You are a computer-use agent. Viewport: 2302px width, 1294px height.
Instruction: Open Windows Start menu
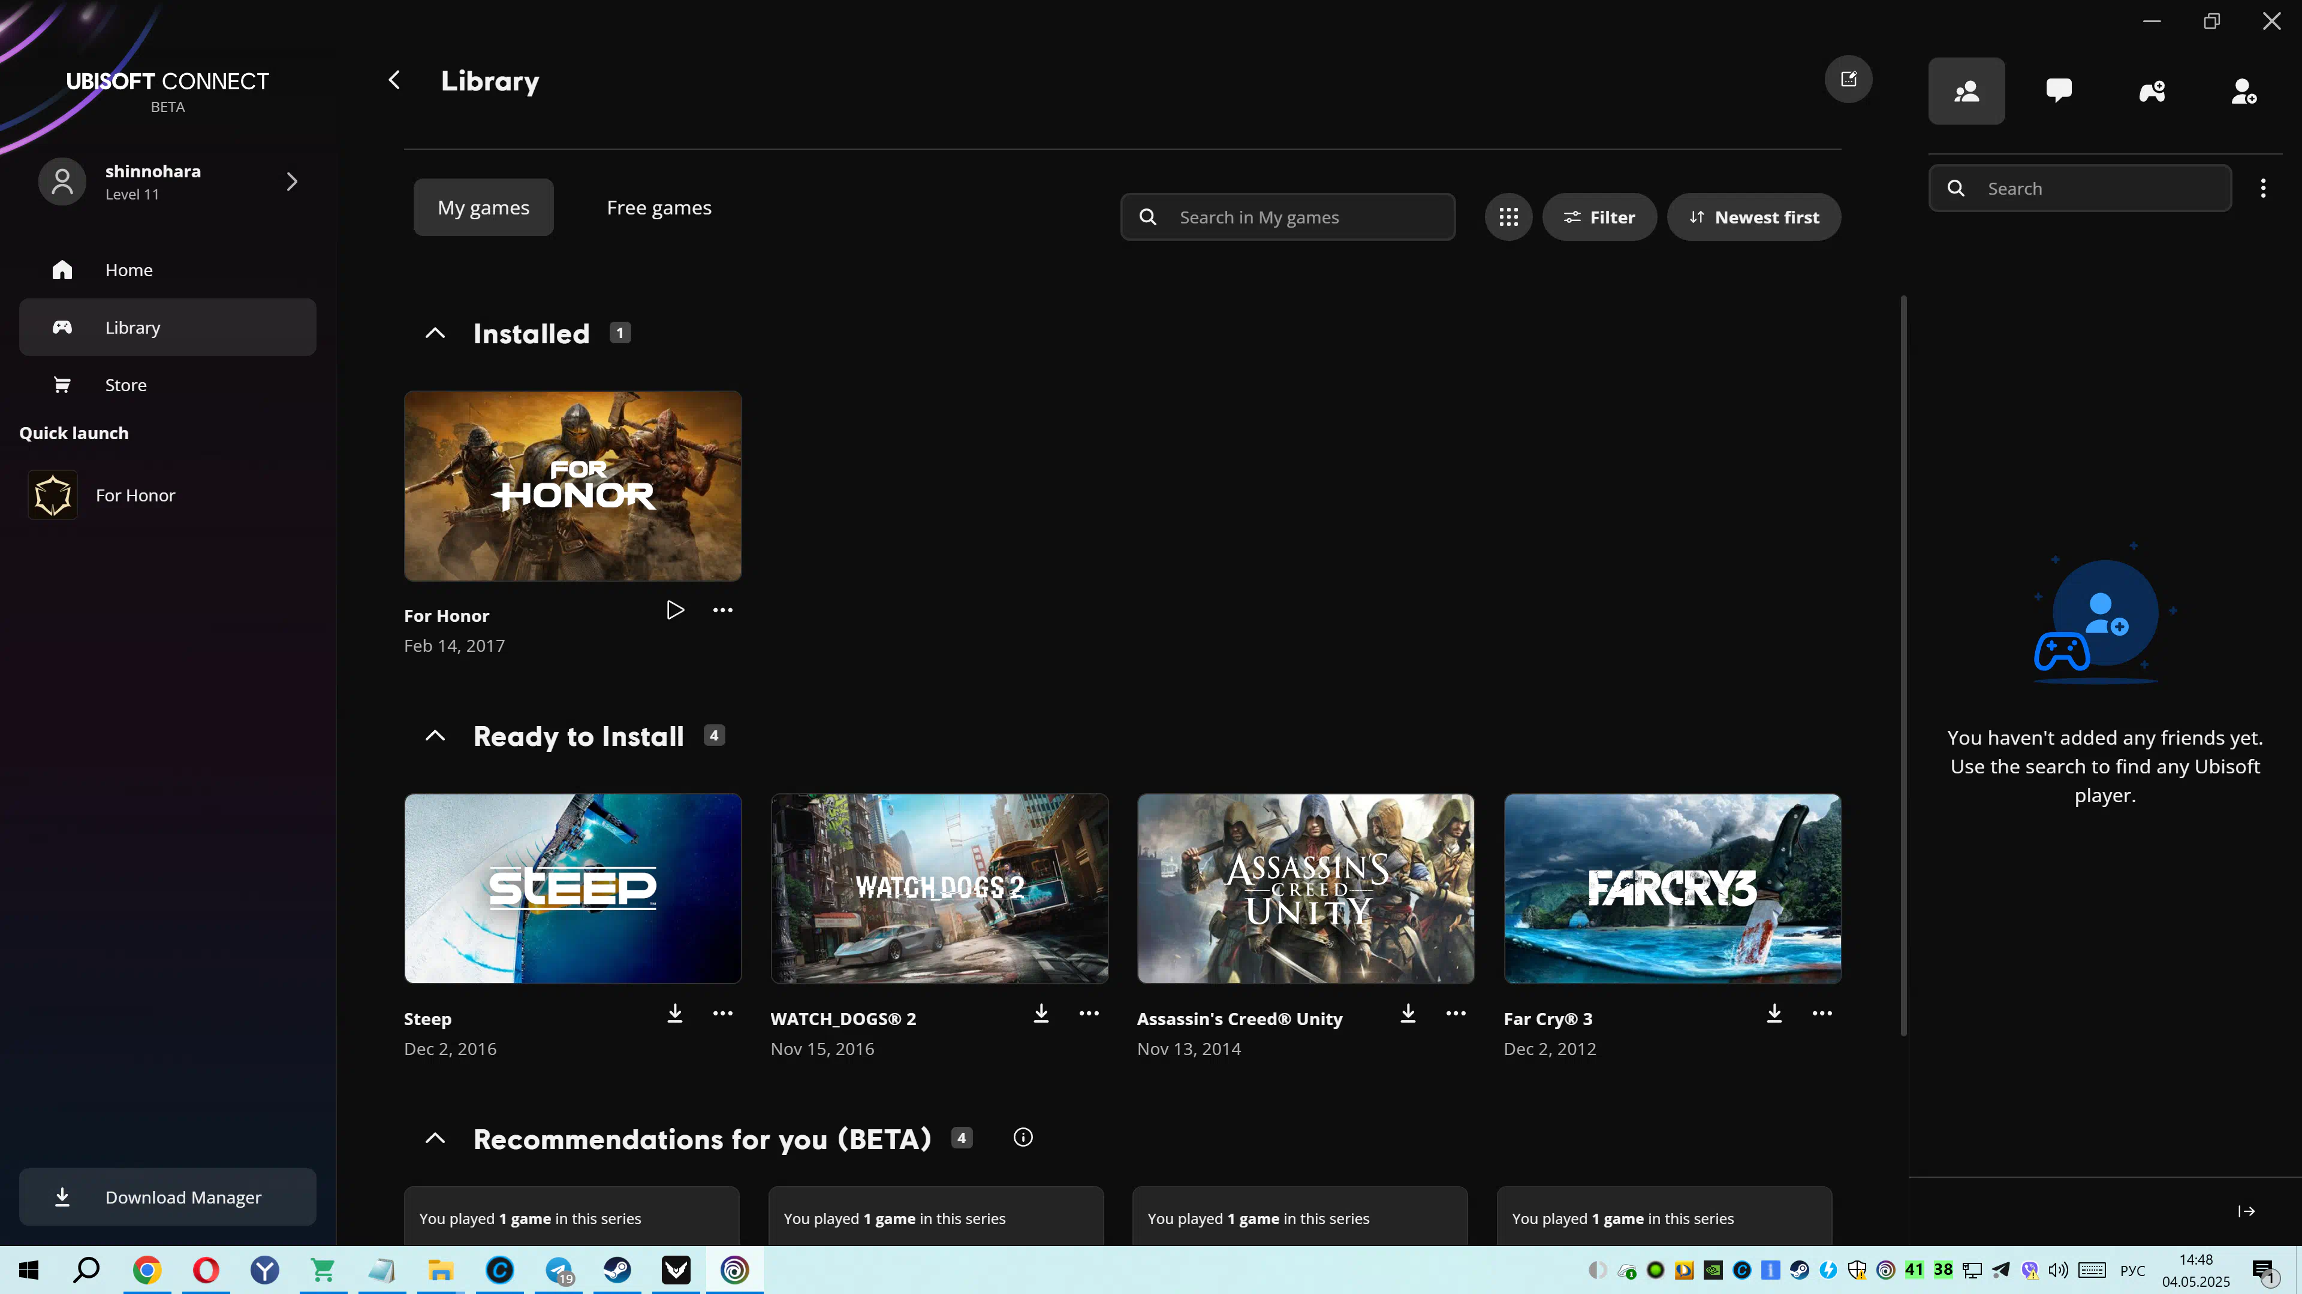(x=29, y=1269)
